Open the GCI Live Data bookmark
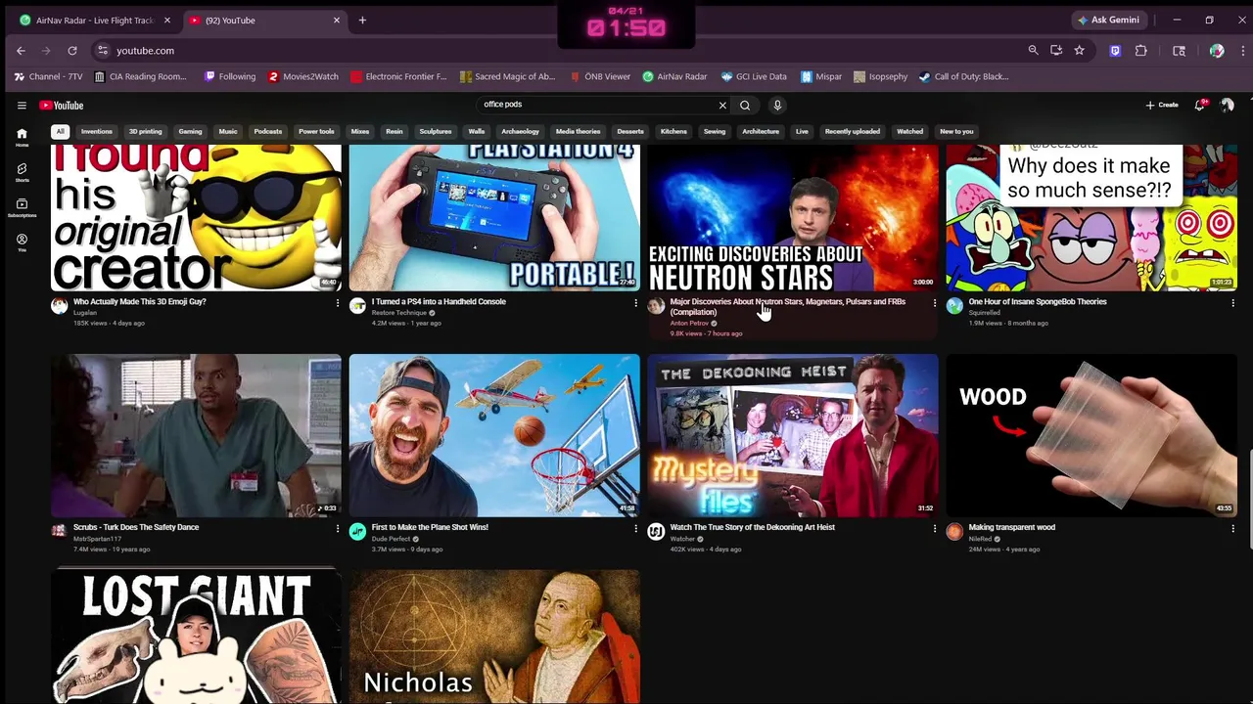This screenshot has height=704, width=1253. point(754,76)
